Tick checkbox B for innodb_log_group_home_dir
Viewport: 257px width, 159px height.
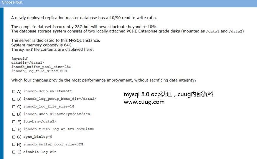click(14, 99)
